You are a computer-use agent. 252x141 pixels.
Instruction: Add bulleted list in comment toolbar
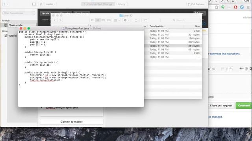coord(222,69)
